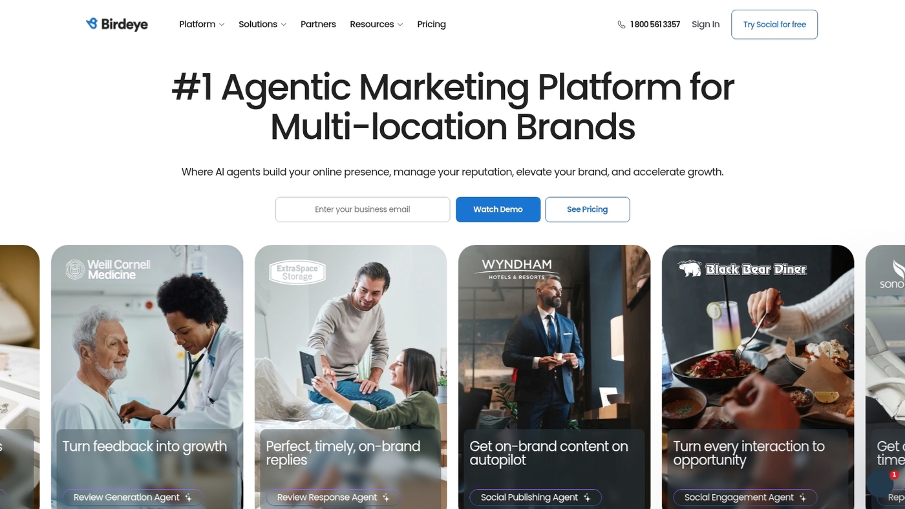
Task: Click the Wyndham Hotels & Resorts logo
Action: pos(516,269)
